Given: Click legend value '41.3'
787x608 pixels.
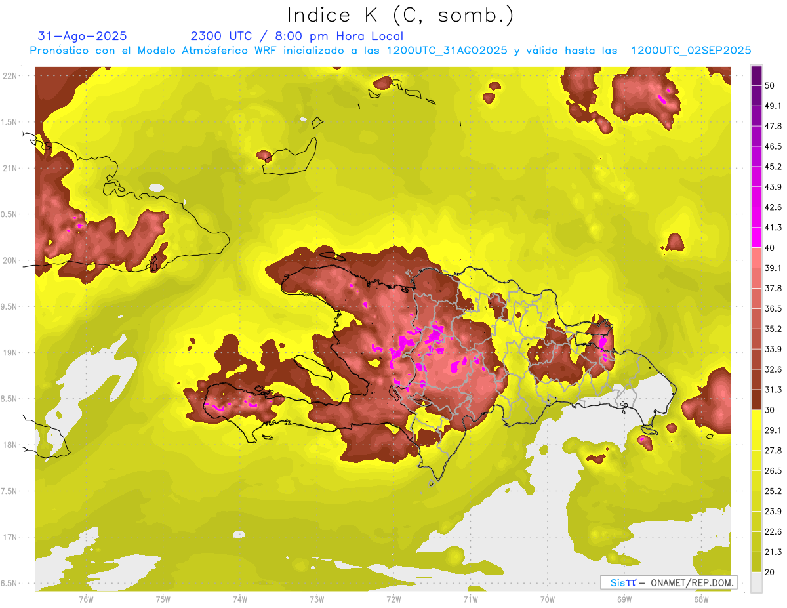Looking at the screenshot, I should click(x=773, y=228).
